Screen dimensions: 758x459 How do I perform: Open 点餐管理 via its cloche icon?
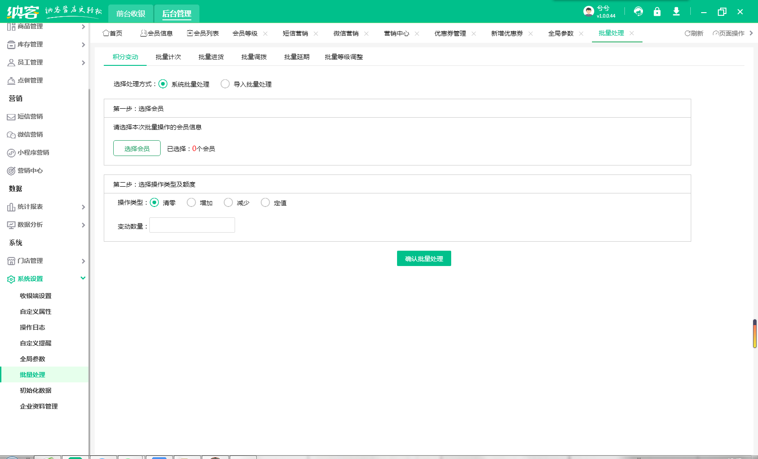[x=11, y=80]
